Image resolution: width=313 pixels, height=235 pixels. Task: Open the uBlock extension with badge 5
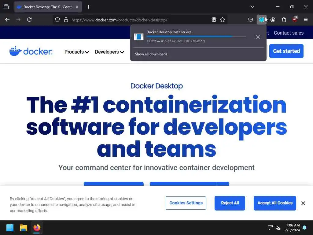295,19
